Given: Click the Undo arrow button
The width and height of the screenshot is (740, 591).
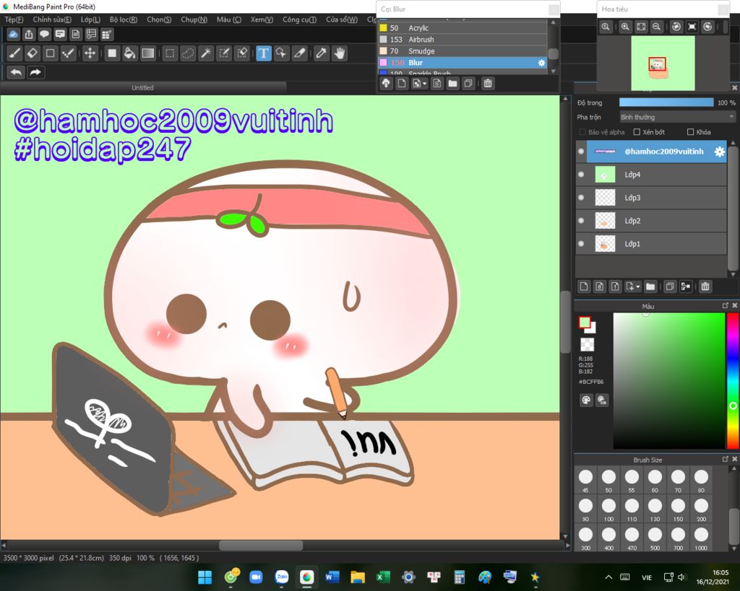Looking at the screenshot, I should pos(16,72).
